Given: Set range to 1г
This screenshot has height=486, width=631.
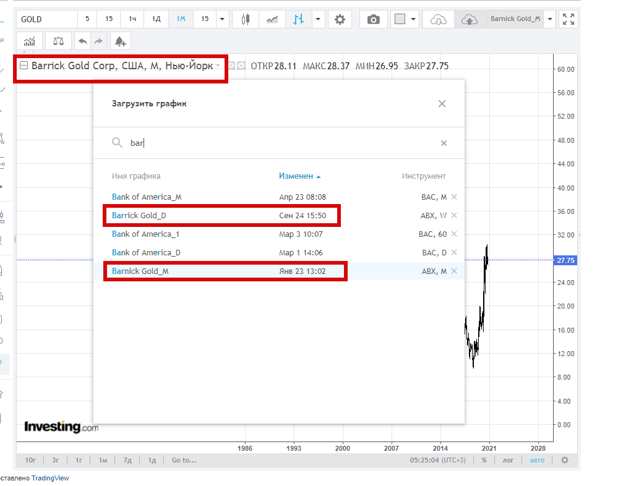Looking at the screenshot, I should pyautogui.click(x=79, y=460).
